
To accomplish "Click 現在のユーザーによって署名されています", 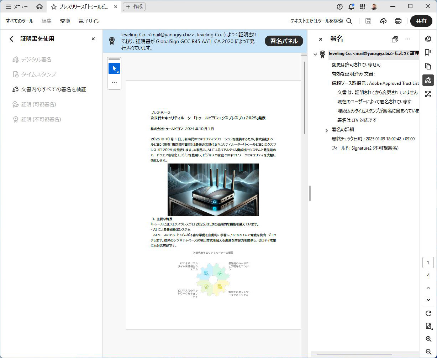I will tap(374, 102).
